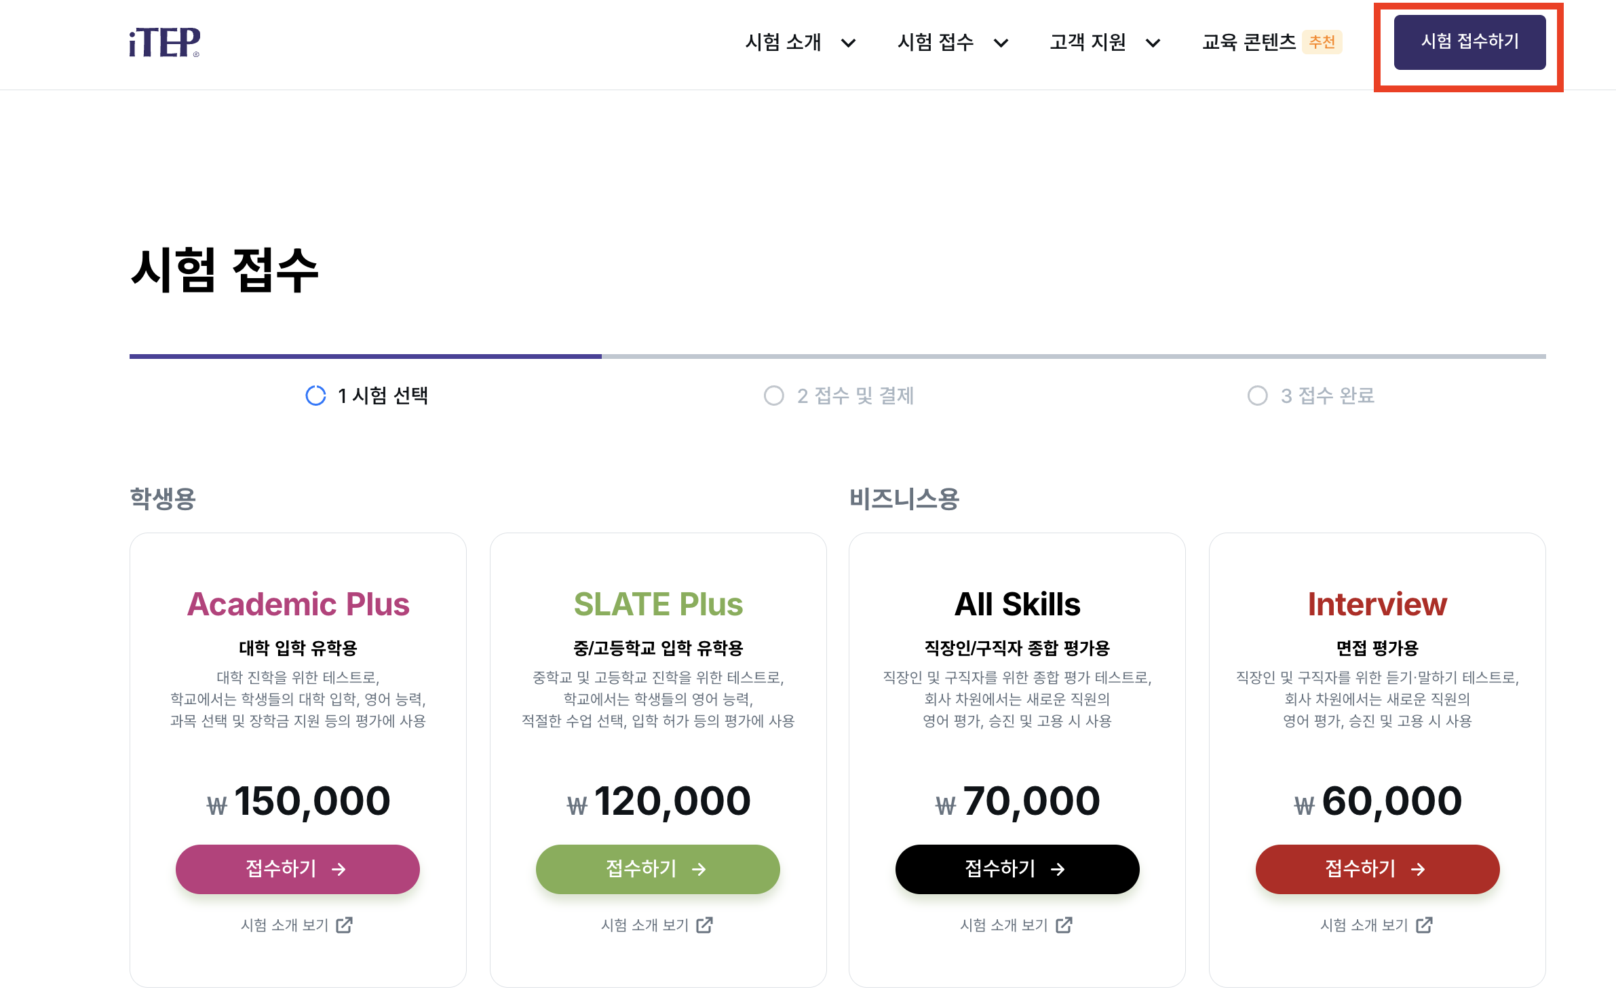
Task: Click the registration progress bar
Action: pyautogui.click(x=838, y=356)
